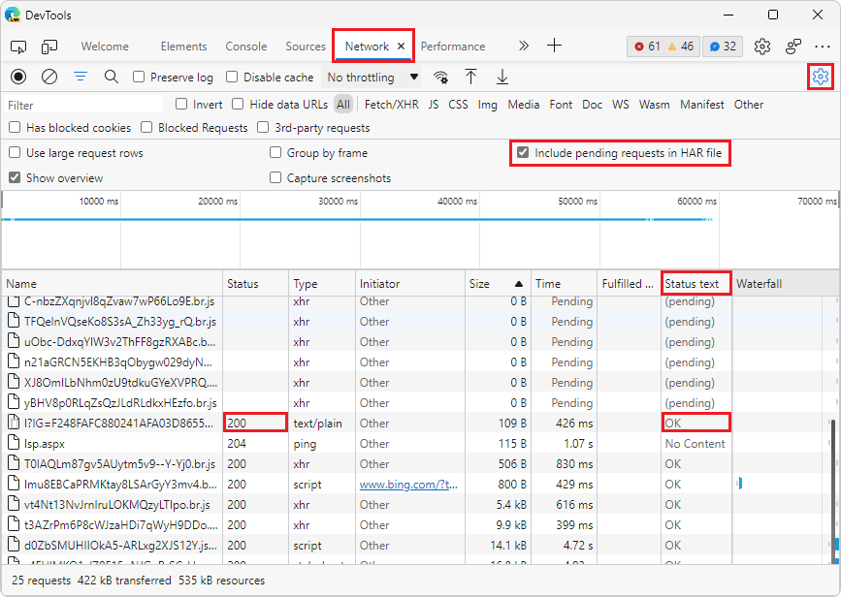The image size is (841, 597).
Task: Sort by Status column header
Action: pyautogui.click(x=255, y=284)
